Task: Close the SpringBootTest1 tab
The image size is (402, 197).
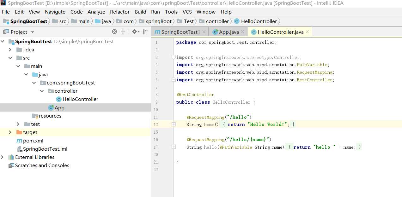Action: [x=204, y=32]
